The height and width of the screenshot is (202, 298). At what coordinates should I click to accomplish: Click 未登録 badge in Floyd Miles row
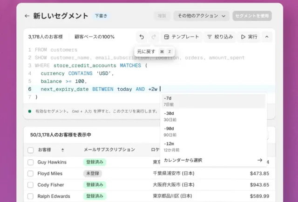pos(93,174)
